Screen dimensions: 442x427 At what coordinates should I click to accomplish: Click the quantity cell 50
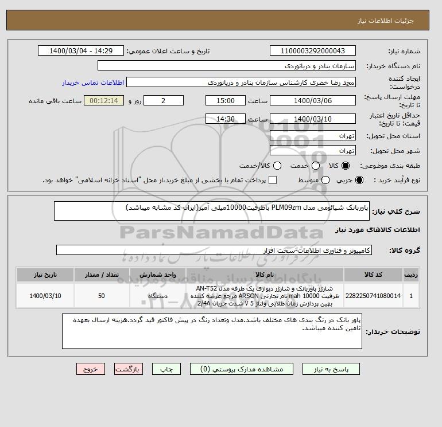pyautogui.click(x=102, y=296)
